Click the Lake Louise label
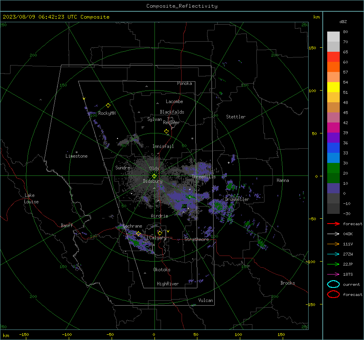The height and width of the screenshot is (340, 364). click(32, 199)
